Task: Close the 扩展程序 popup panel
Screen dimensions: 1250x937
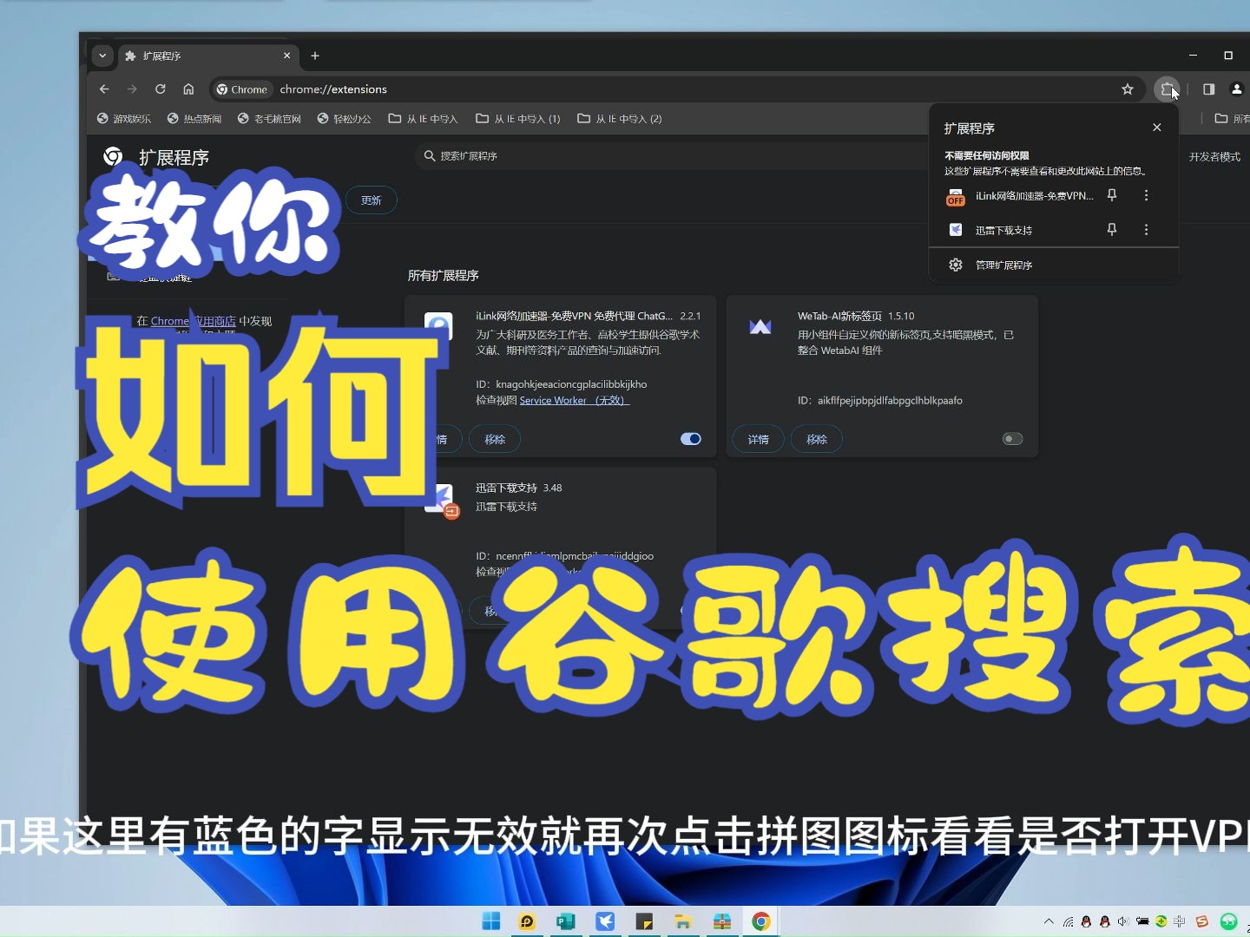Action: pos(1157,128)
